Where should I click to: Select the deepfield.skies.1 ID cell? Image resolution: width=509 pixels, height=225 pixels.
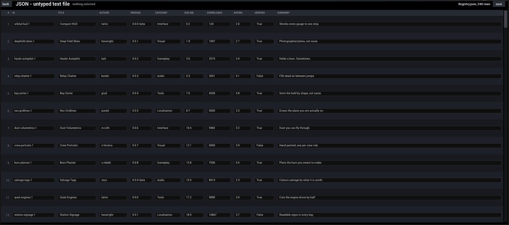tap(33, 41)
